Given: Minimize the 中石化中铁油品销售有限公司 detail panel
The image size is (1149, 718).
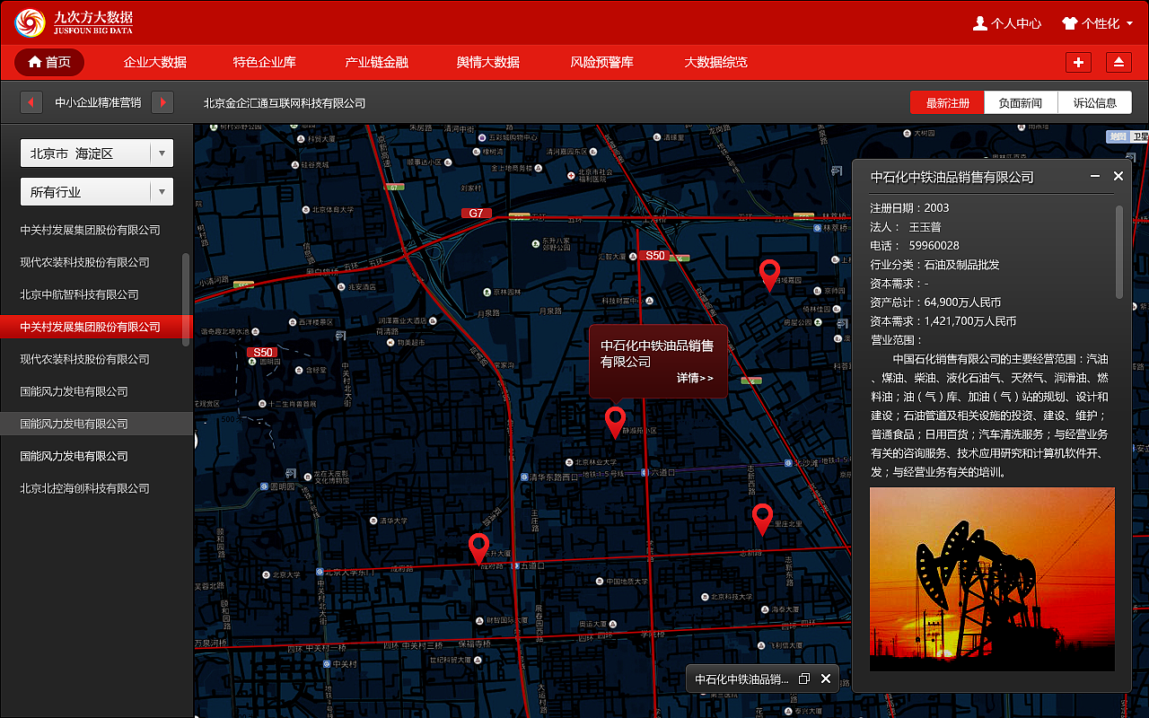Looking at the screenshot, I should click(1095, 176).
